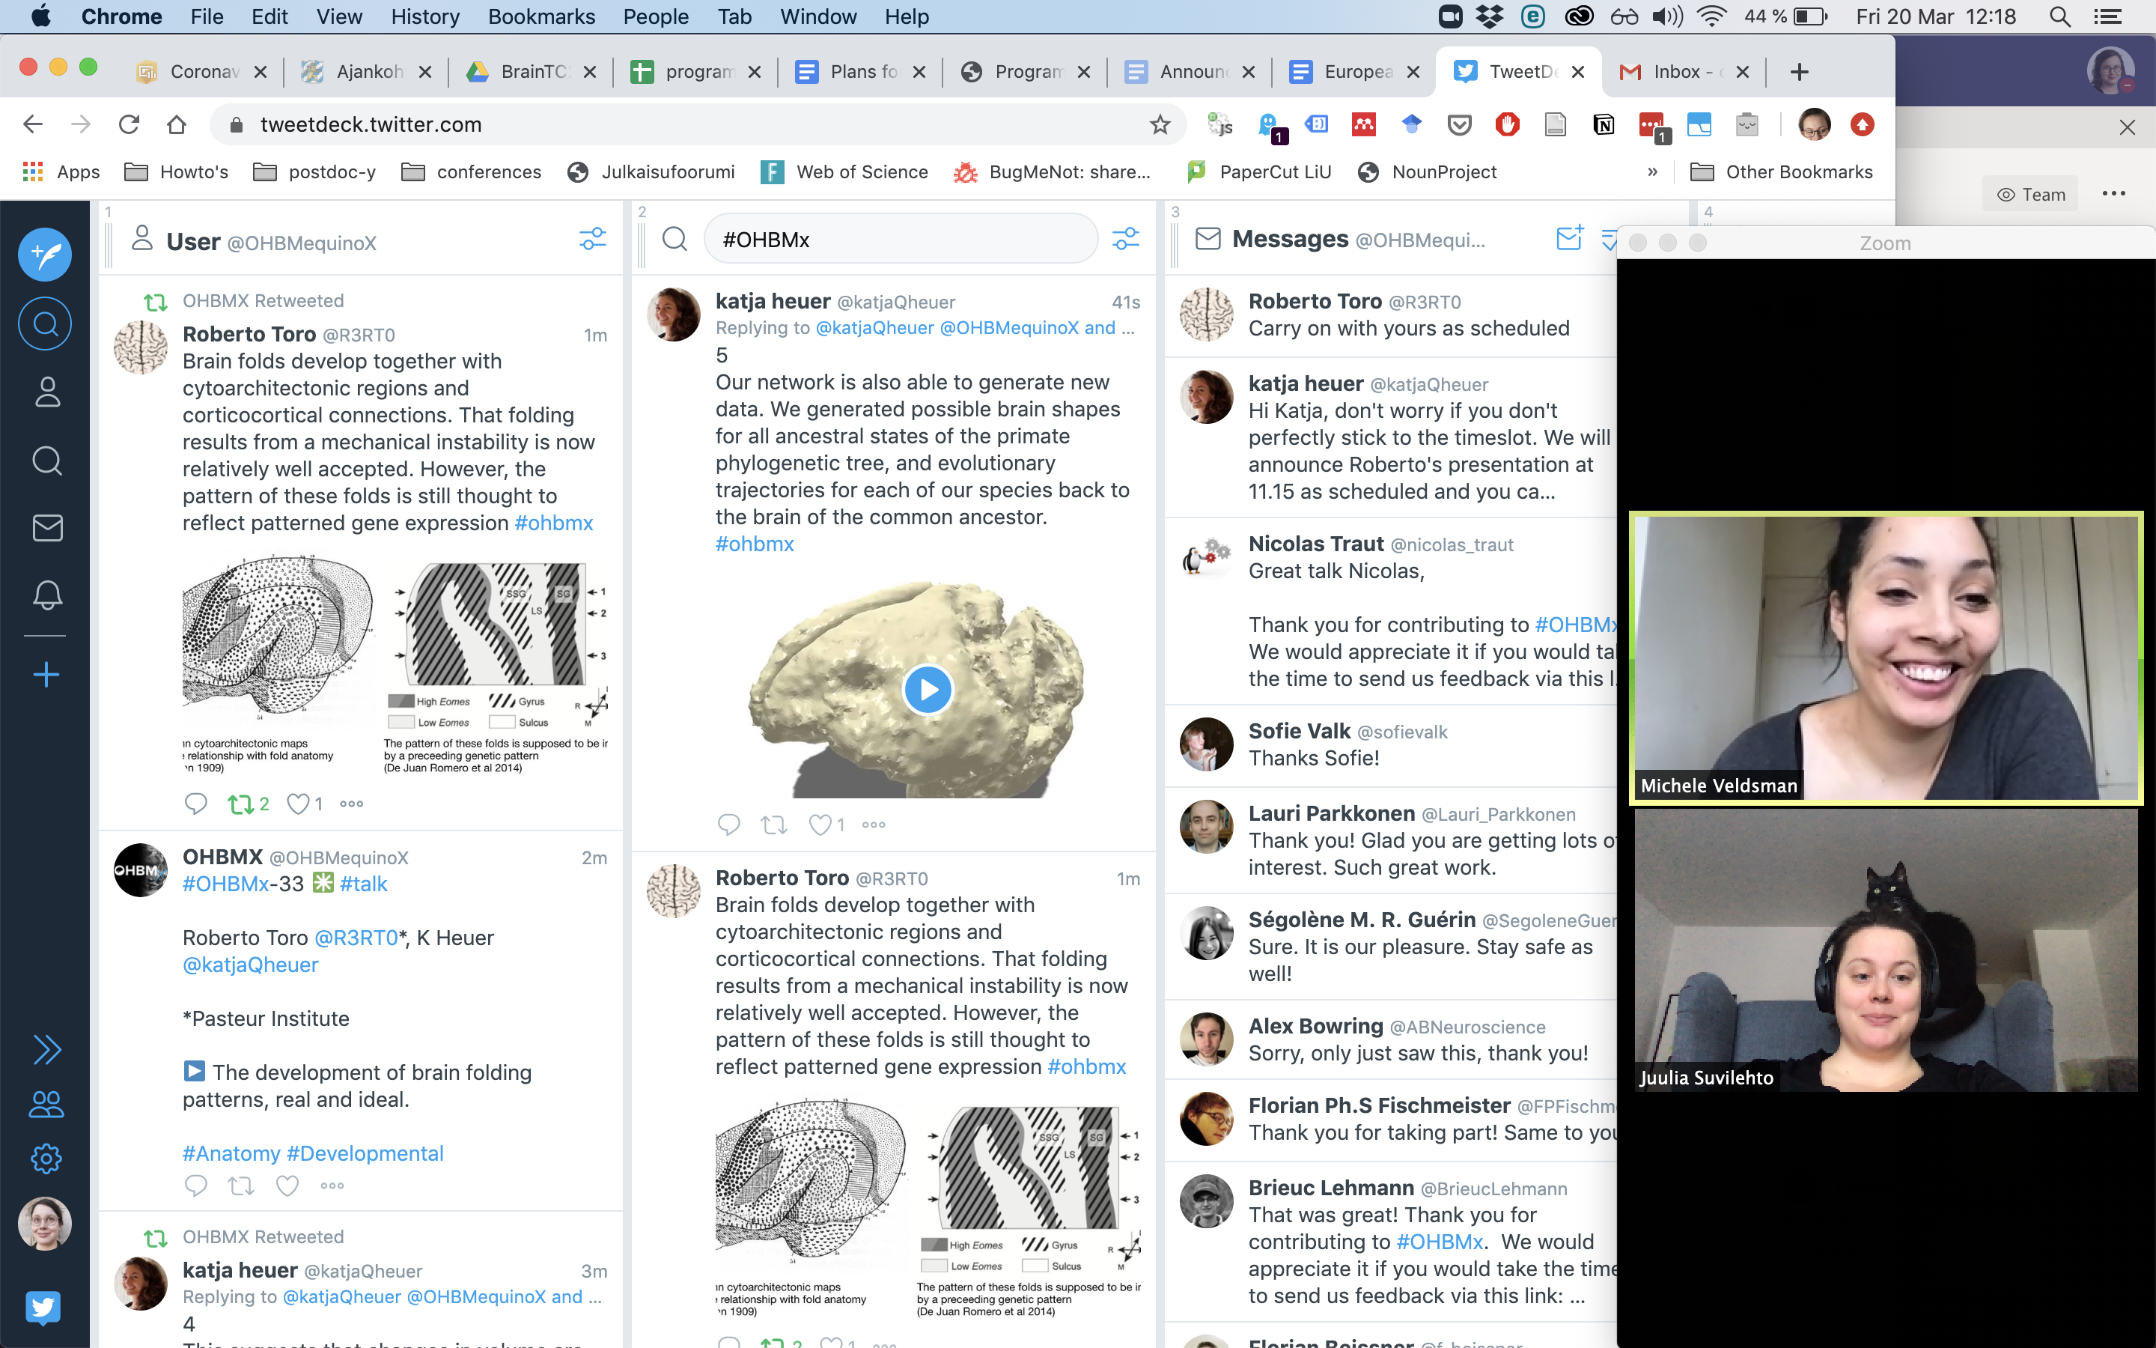This screenshot has height=1348, width=2156.
Task: Play the brain shape video
Action: (x=928, y=690)
